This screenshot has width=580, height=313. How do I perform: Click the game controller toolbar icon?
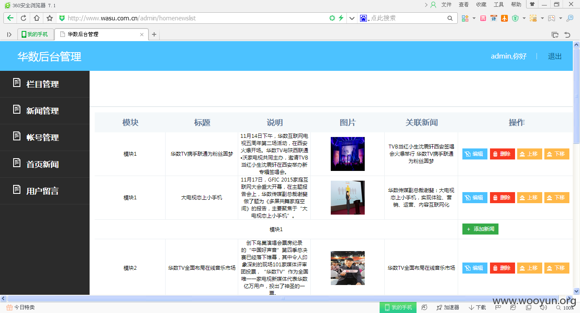552,18
